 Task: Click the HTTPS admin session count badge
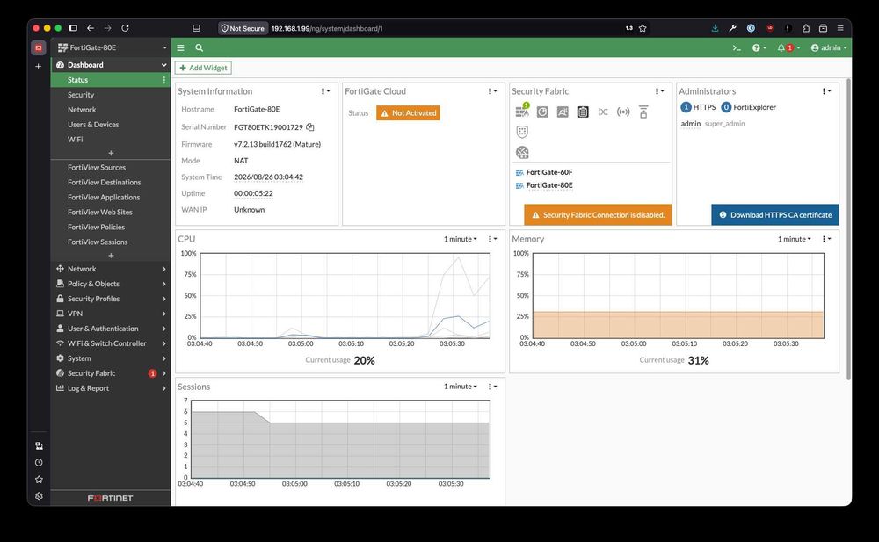coord(686,108)
